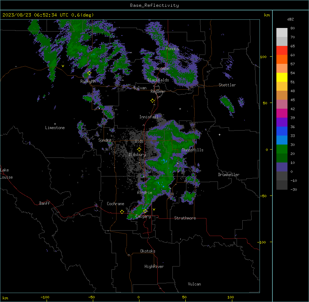Select white asterisk marker east of RedDeer
The image size is (309, 302).
pyautogui.click(x=180, y=109)
